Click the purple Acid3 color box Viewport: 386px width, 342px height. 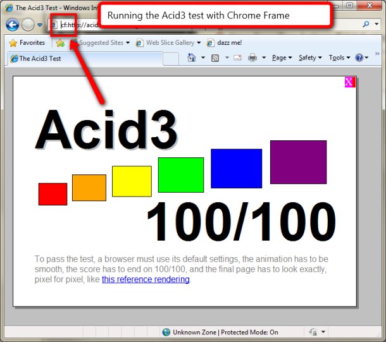coord(298,162)
